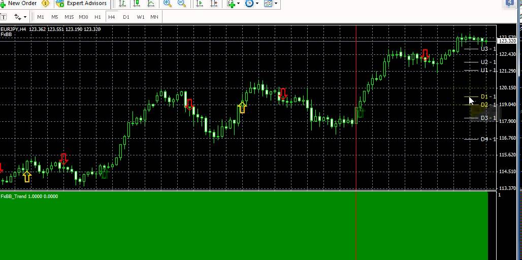Switch to M30 timeframe
The width and height of the screenshot is (522, 260).
tap(84, 17)
